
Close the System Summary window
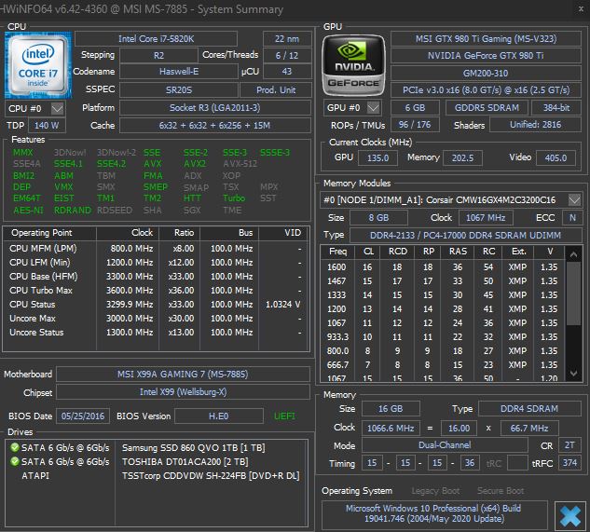(x=581, y=9)
